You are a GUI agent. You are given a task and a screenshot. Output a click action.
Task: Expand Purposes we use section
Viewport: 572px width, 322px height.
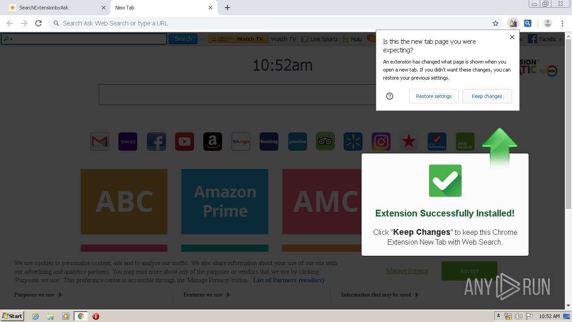[38, 295]
